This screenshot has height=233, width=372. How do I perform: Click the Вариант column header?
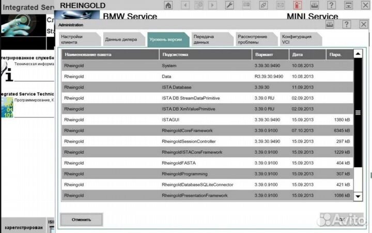pos(270,54)
